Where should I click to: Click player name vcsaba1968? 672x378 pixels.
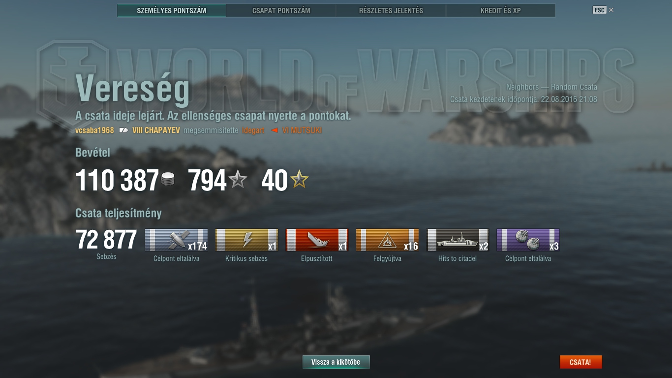(94, 130)
